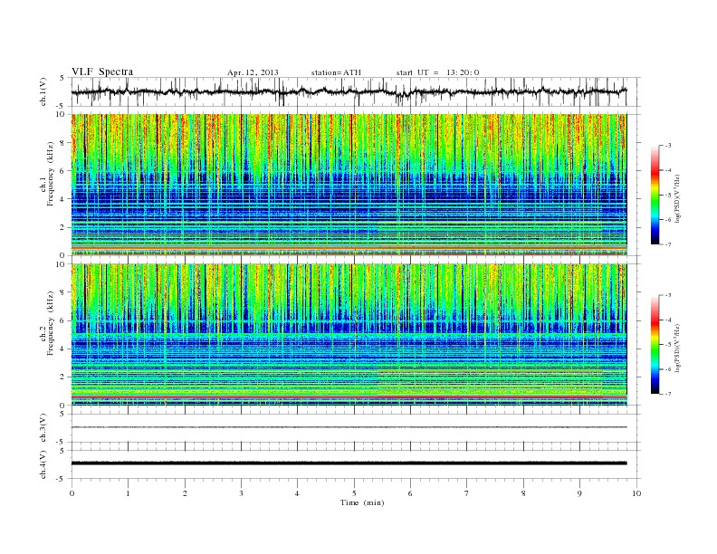This screenshot has width=717, height=554.
Task: Click time axis tick label '0'
Action: click(x=72, y=493)
